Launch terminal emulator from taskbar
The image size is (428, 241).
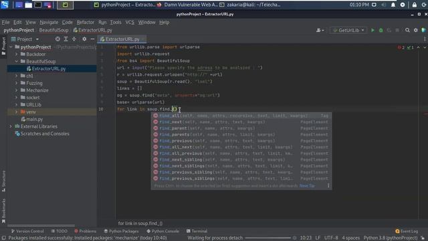pyautogui.click(x=38, y=5)
